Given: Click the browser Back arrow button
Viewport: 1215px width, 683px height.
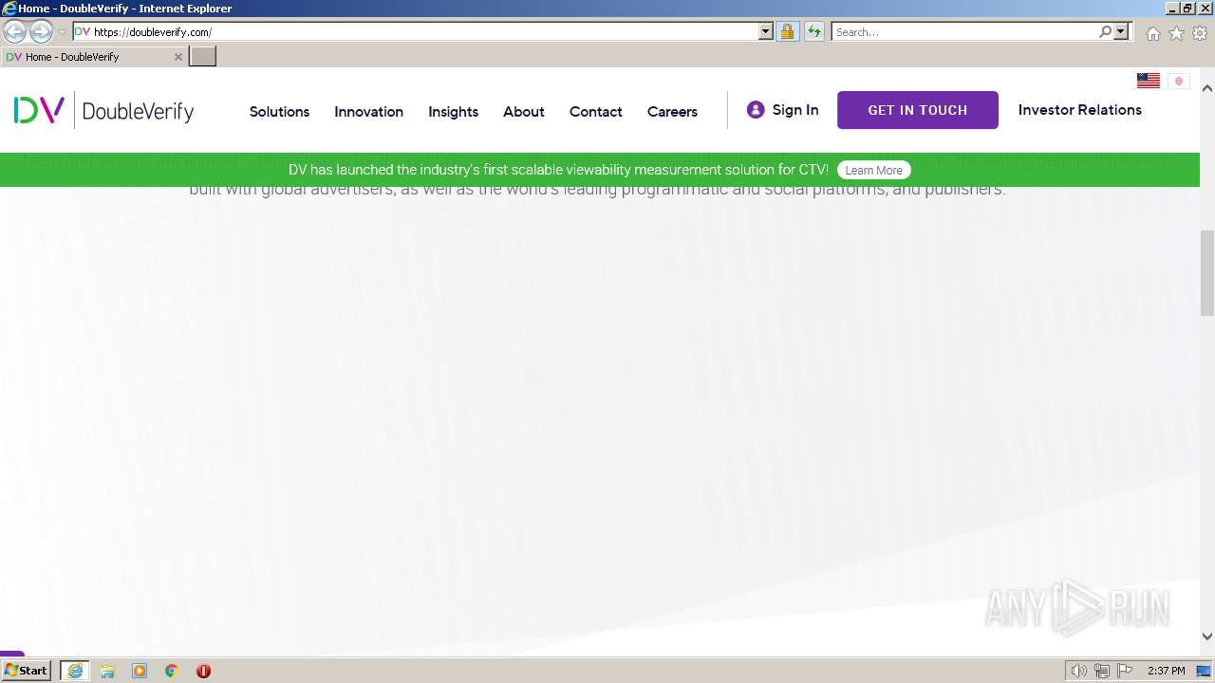Looking at the screenshot, I should coord(15,32).
